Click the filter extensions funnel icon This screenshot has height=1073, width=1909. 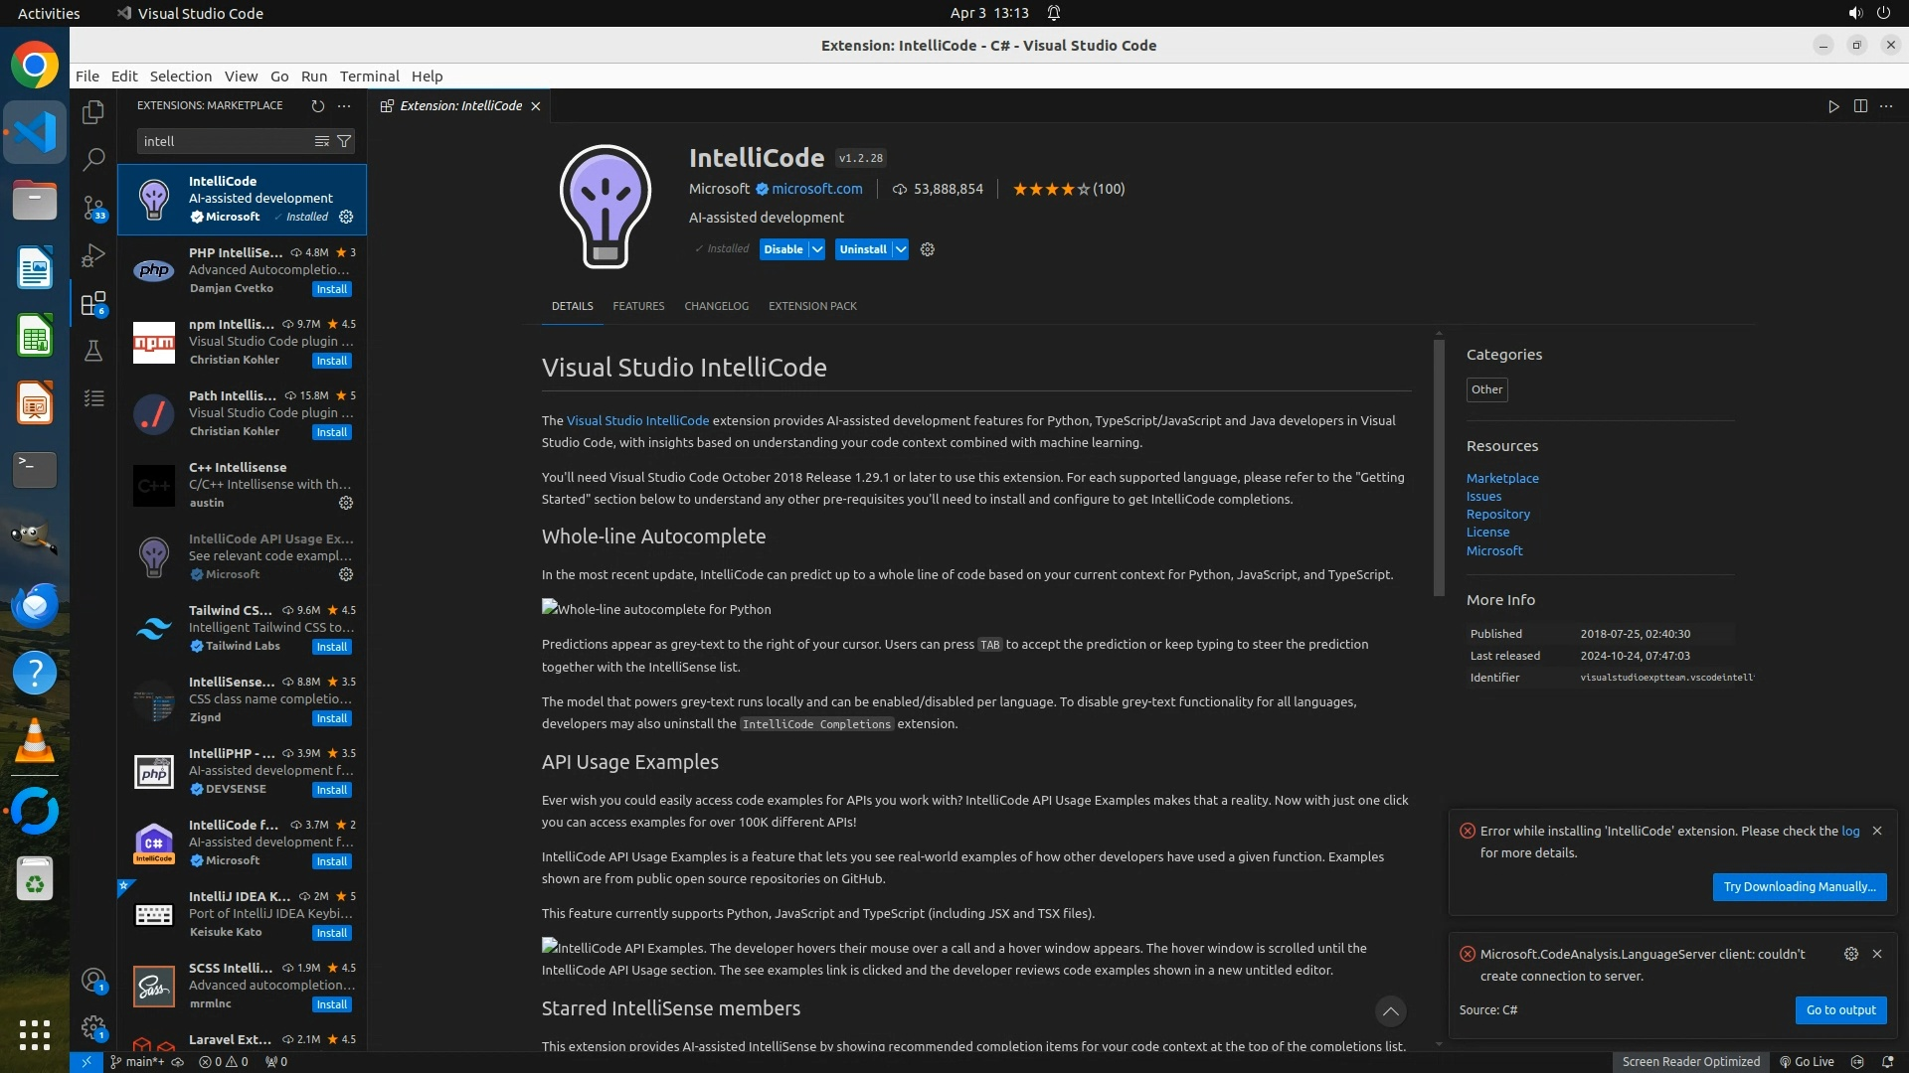point(344,141)
